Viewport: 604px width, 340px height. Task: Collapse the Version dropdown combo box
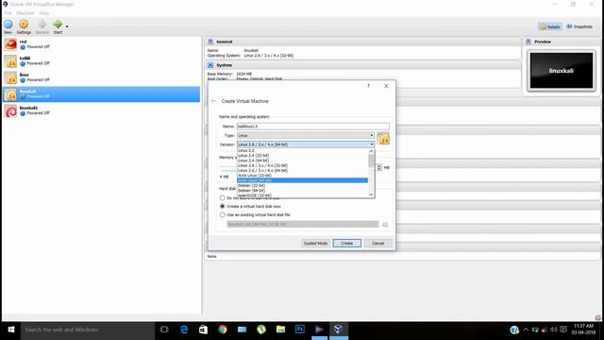point(306,144)
